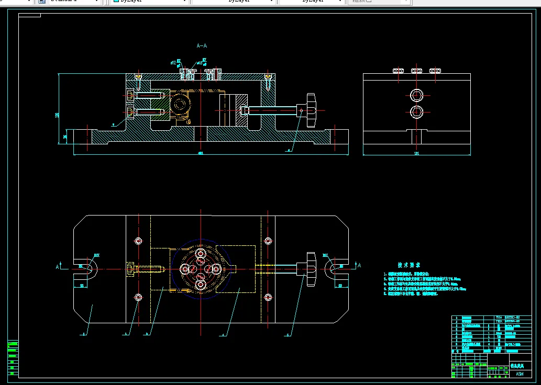This screenshot has height=385, width=541.
Task: Click the bottom-right screw in plan view
Action: tap(268, 298)
